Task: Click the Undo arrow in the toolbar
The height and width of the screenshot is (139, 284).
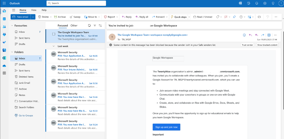Action: (268, 17)
